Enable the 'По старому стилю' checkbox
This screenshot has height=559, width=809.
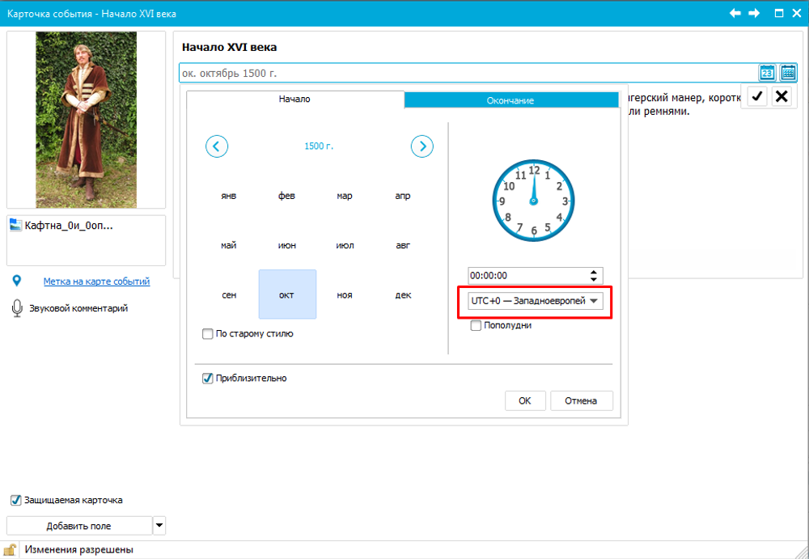[209, 333]
